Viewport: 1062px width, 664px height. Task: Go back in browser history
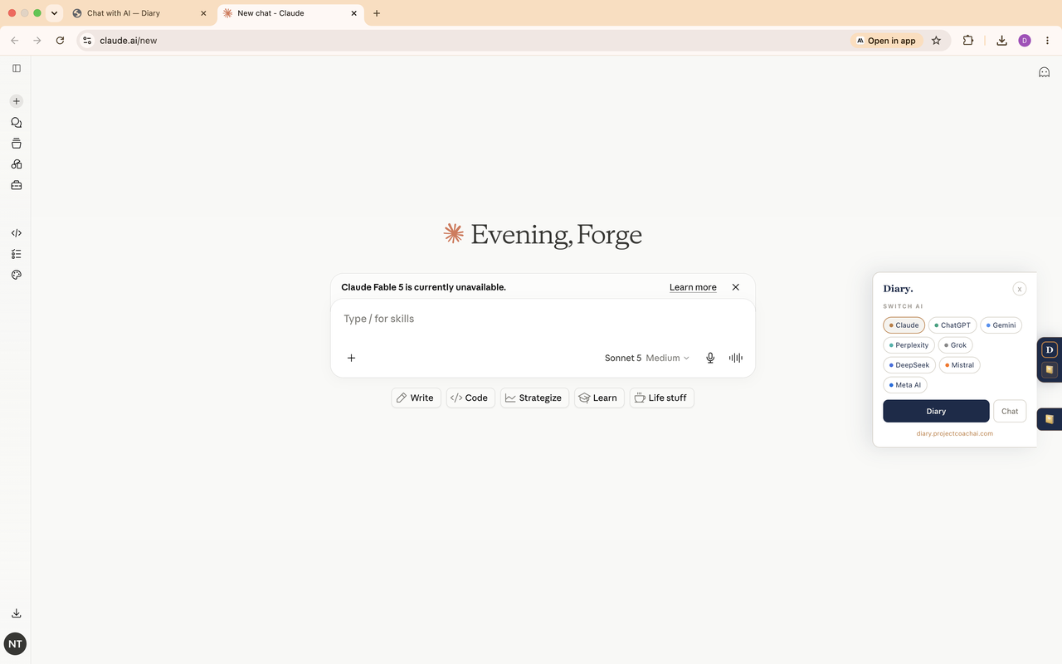coord(15,40)
